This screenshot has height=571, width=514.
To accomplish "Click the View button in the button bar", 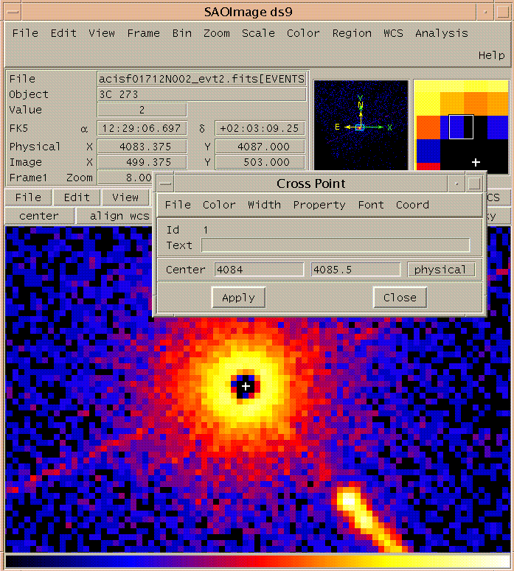I will pos(125,197).
